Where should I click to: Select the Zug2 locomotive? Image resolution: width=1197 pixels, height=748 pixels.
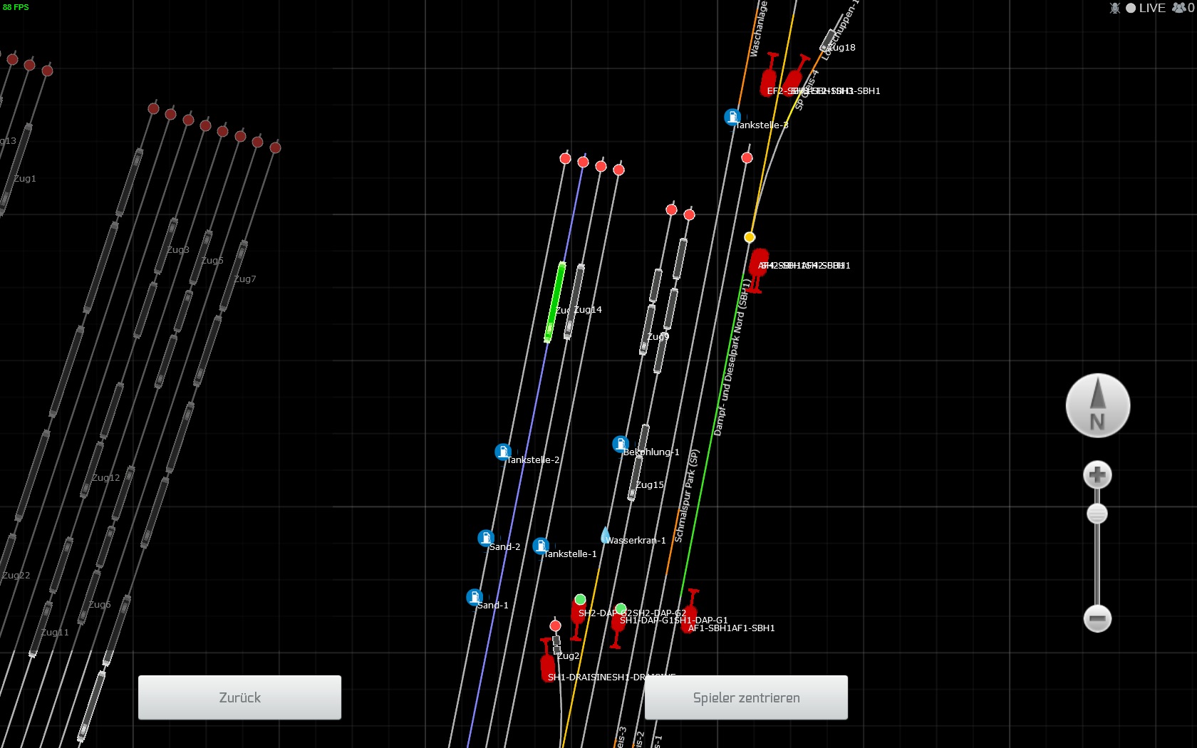pyautogui.click(x=556, y=645)
